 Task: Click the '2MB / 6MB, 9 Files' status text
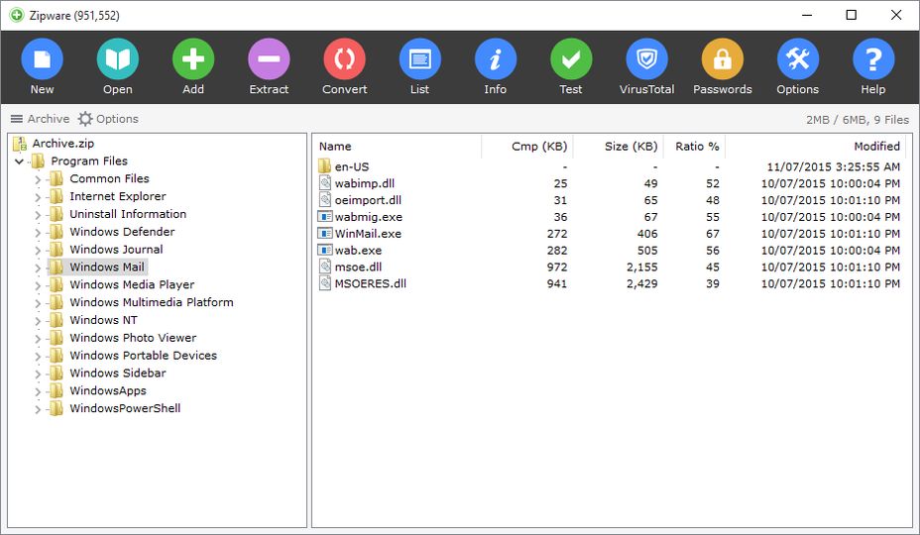point(858,120)
